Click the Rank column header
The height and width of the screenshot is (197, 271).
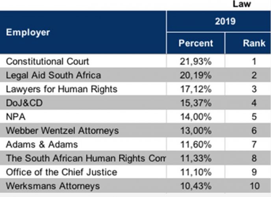click(254, 43)
